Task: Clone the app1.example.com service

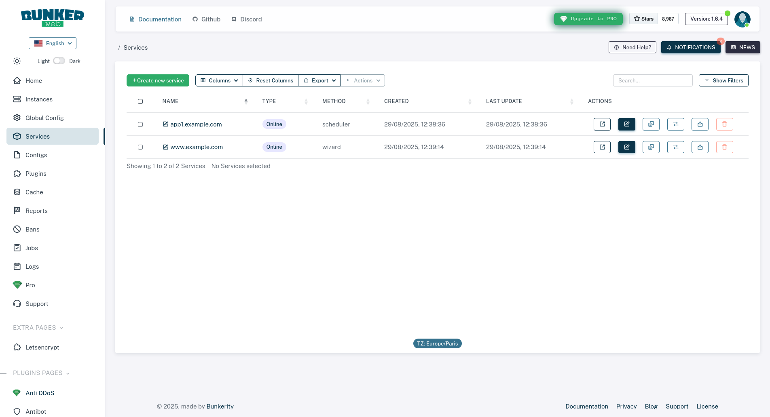Action: click(x=651, y=124)
